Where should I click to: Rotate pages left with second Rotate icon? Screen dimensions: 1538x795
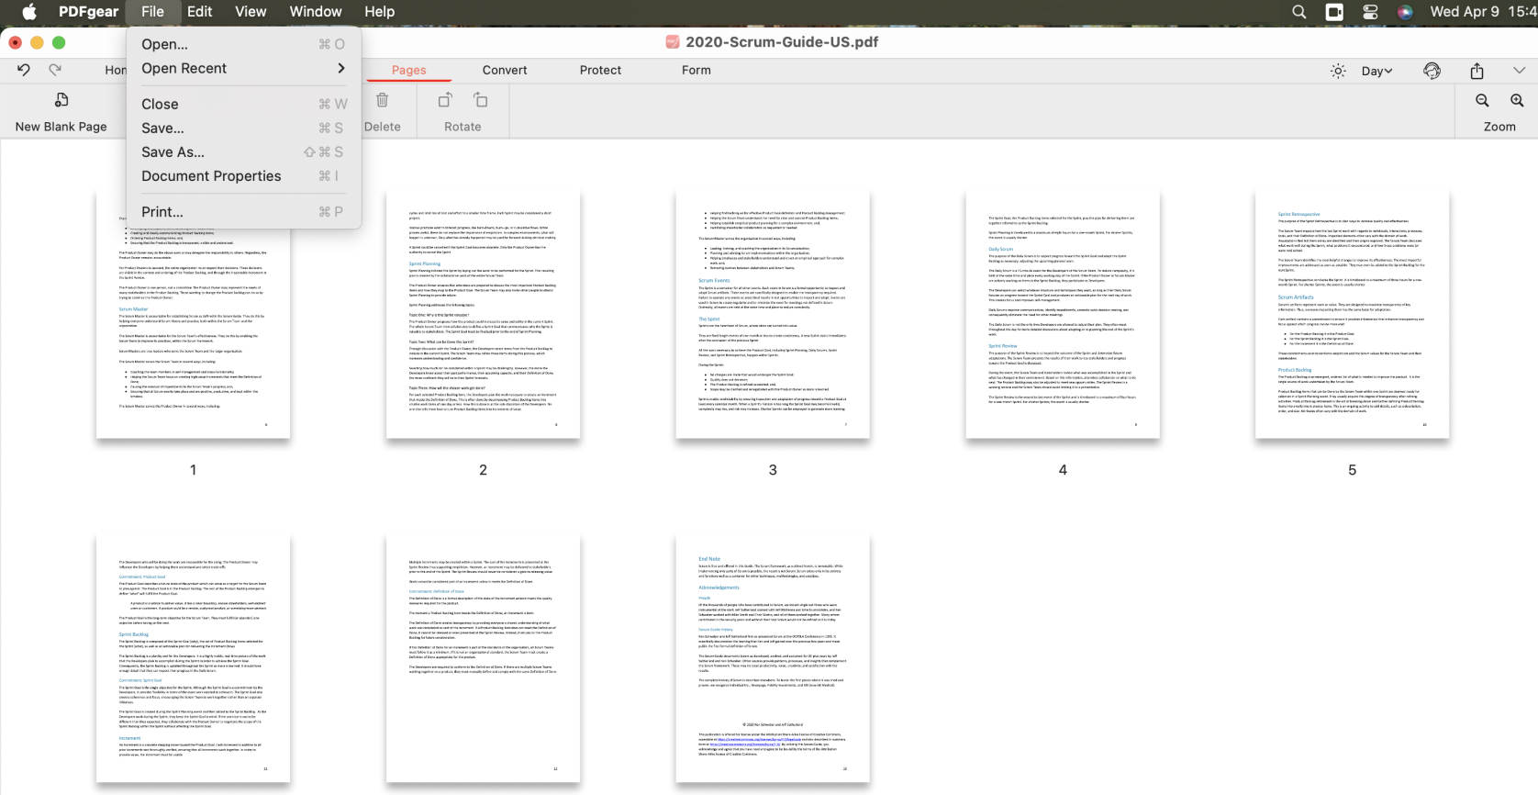[481, 100]
